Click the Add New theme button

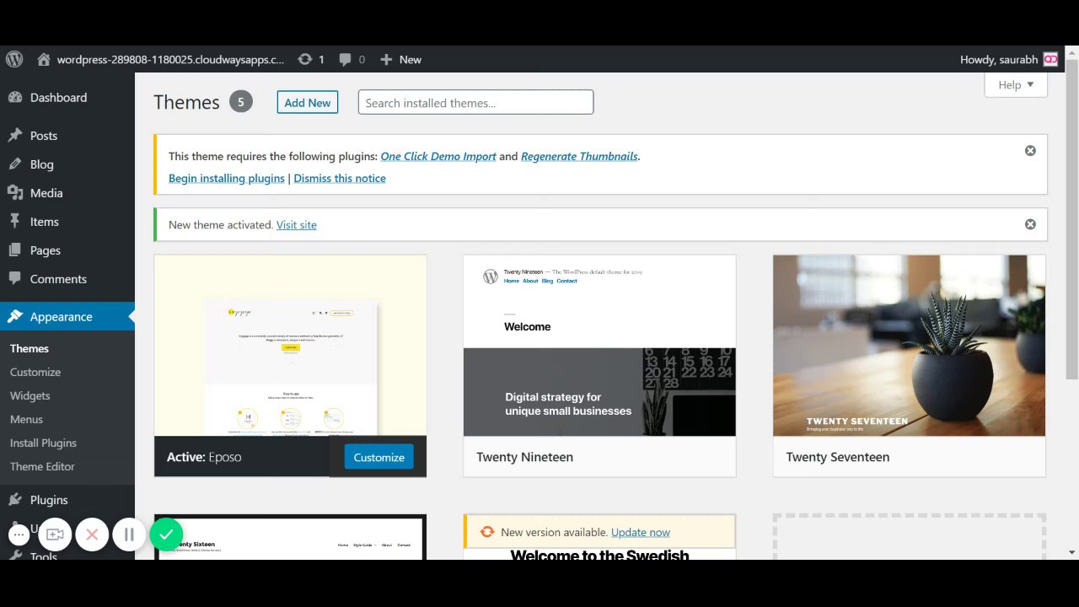(308, 102)
